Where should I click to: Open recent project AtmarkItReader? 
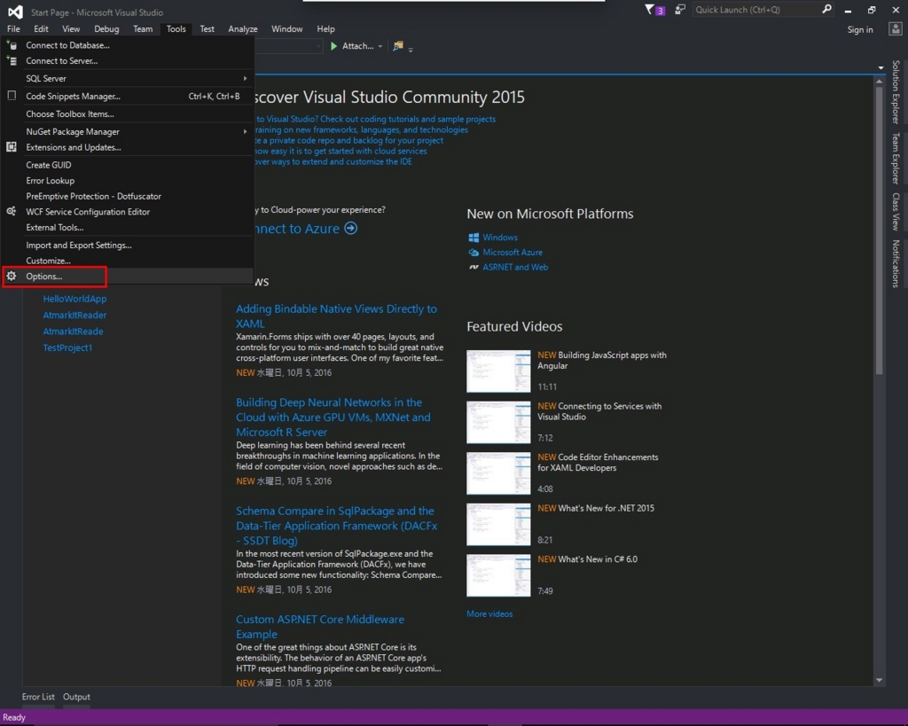pyautogui.click(x=74, y=315)
